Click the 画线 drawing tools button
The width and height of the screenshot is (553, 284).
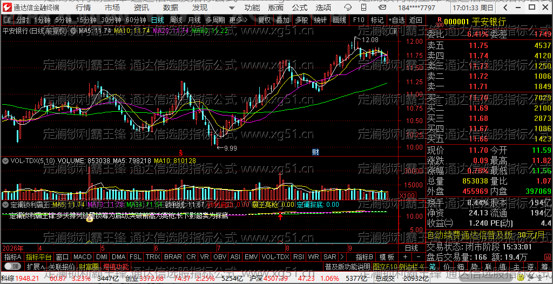pyautogui.click(x=339, y=20)
